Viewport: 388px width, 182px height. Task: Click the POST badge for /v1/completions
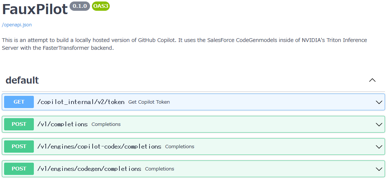(19, 124)
